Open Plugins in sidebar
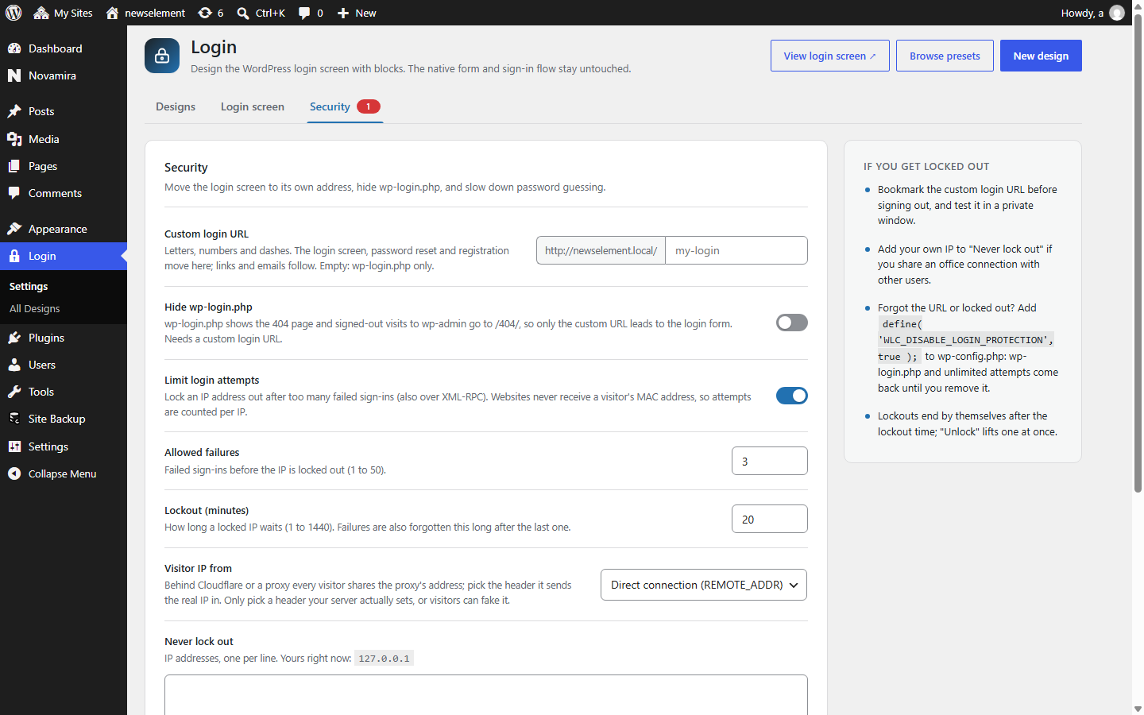The image size is (1144, 715). coord(64,338)
